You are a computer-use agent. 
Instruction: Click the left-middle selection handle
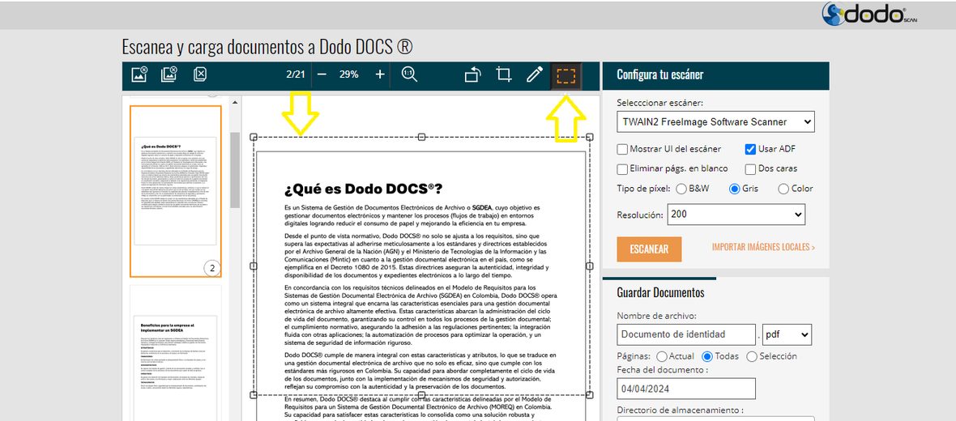pos(254,266)
